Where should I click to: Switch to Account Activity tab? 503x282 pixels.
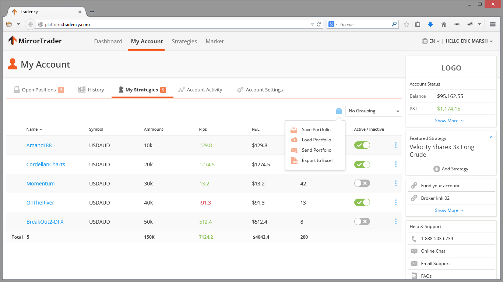(200, 90)
